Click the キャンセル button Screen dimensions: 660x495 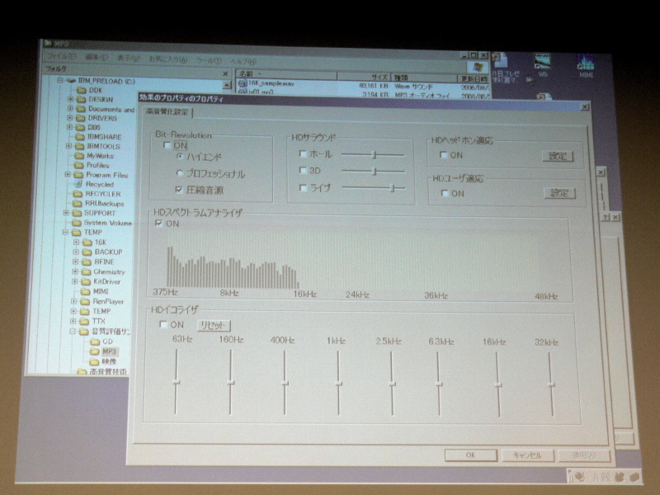[527, 455]
